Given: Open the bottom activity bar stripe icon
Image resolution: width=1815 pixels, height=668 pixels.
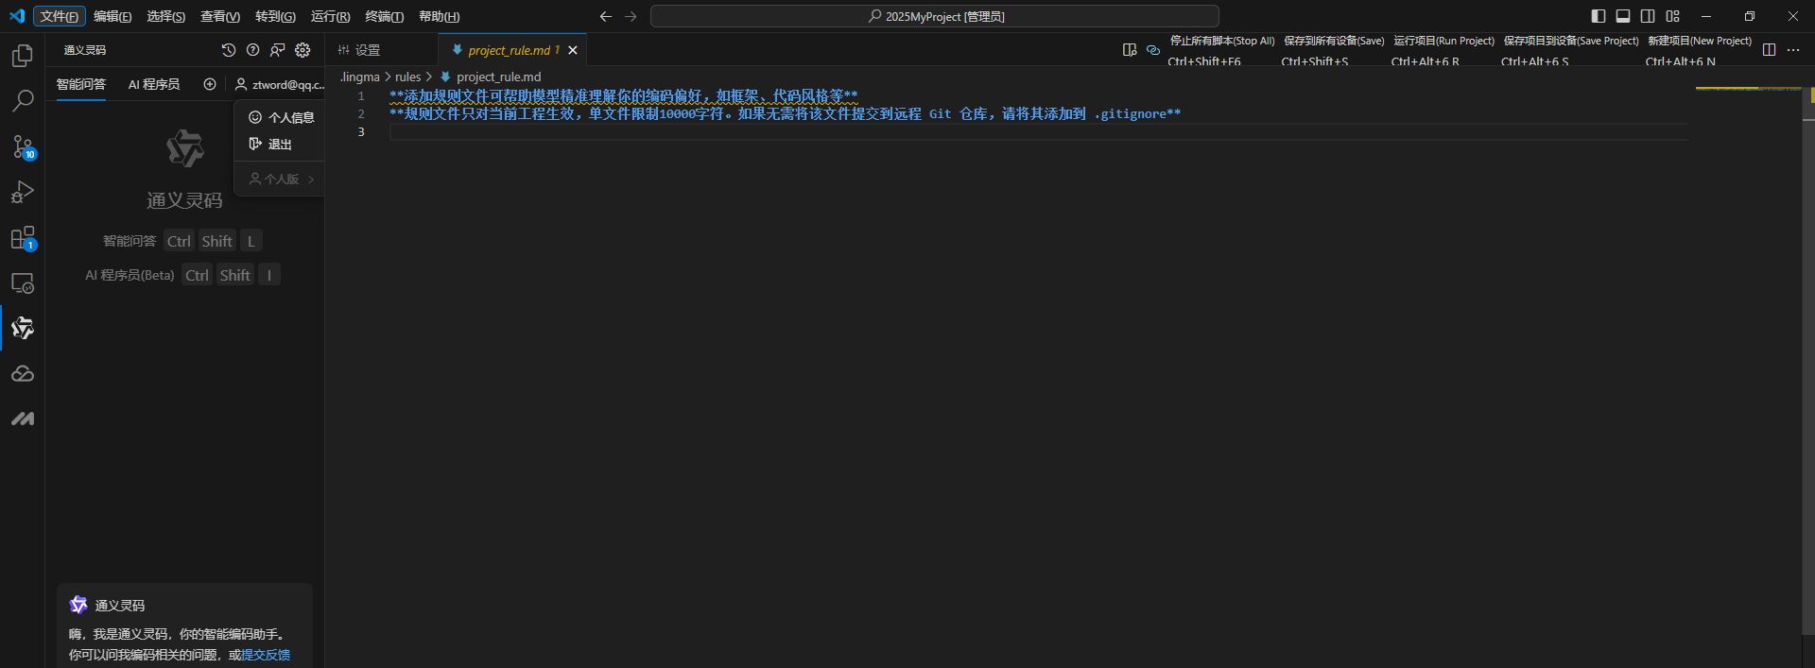Looking at the screenshot, I should [x=23, y=419].
